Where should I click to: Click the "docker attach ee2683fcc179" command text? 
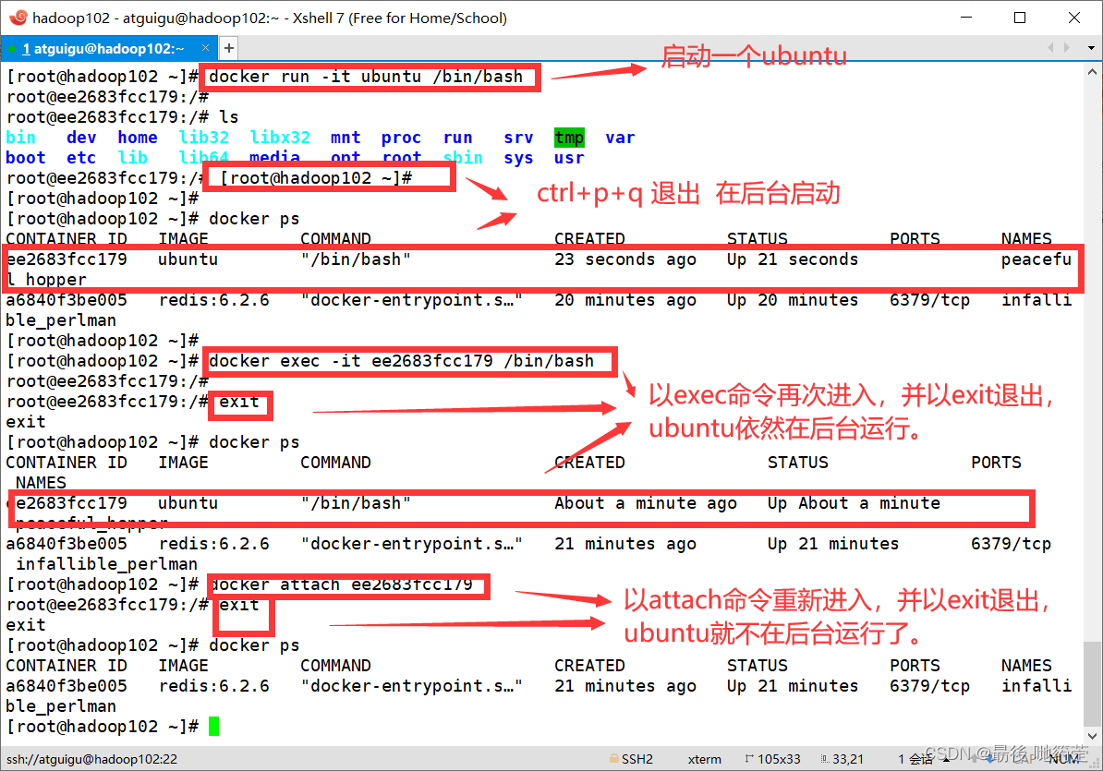tap(341, 584)
